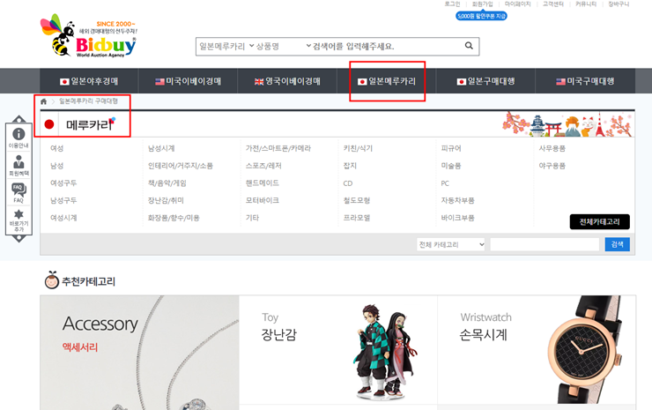Click 바로가기 추가 star icon
The height and width of the screenshot is (410, 652).
click(x=19, y=220)
